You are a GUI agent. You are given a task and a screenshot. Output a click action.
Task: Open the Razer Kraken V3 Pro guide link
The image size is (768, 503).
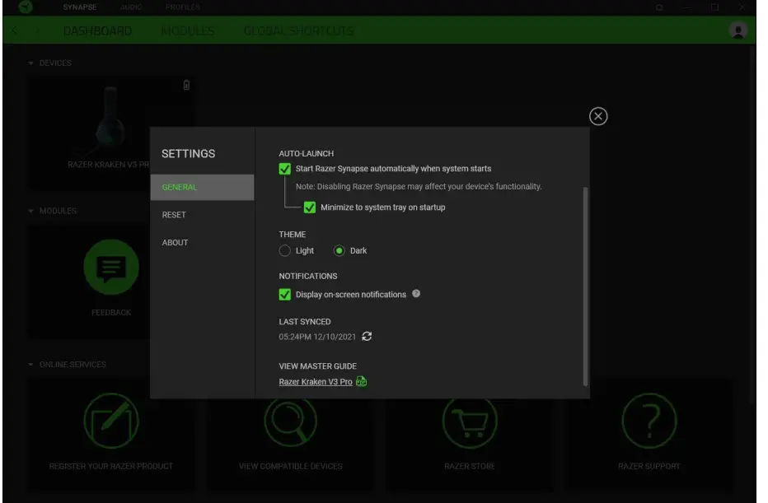[x=316, y=382]
